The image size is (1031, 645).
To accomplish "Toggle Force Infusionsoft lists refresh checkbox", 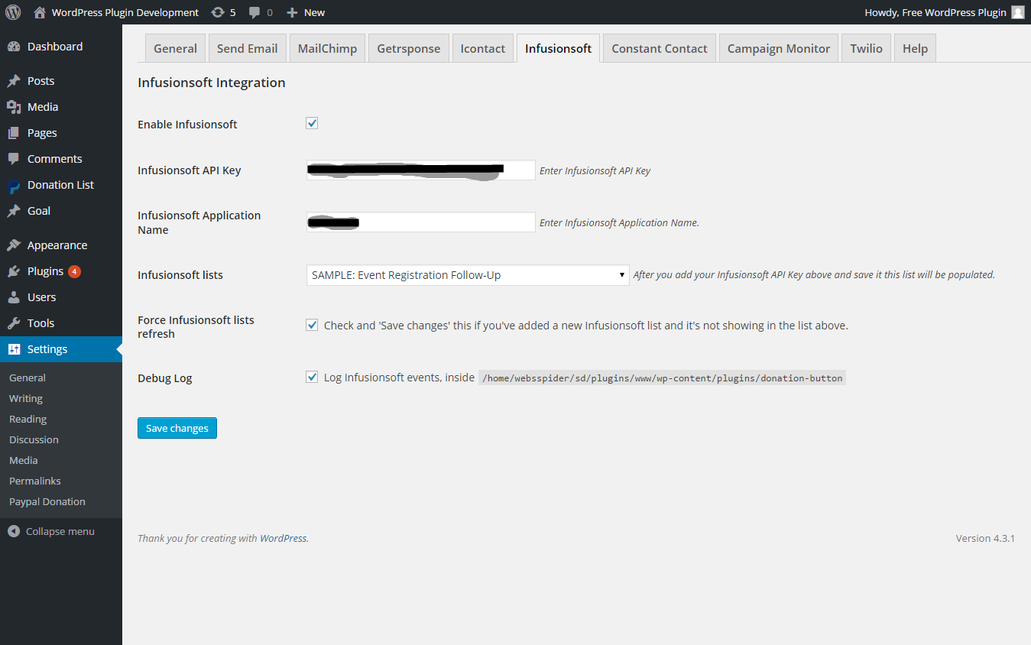I will pos(312,325).
